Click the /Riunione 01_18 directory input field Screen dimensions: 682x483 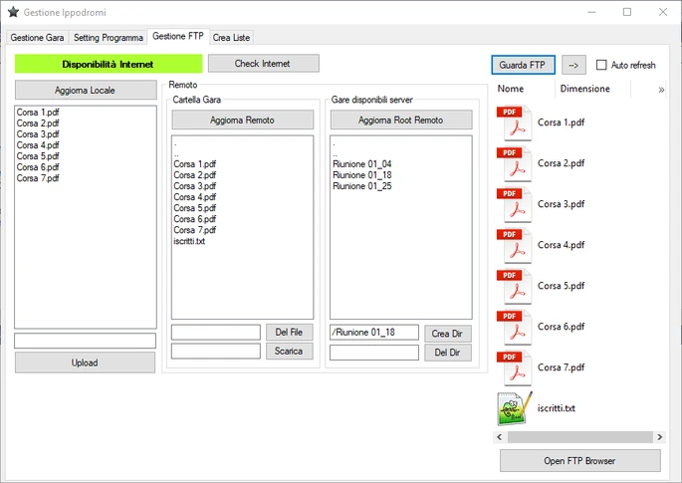[374, 333]
